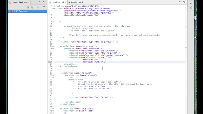
Task: Click comment text "Discount is optional"
Action: coord(83,28)
